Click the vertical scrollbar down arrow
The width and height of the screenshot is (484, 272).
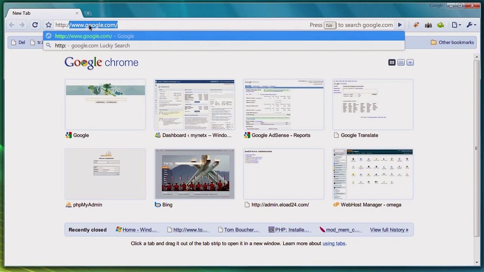tap(477, 263)
